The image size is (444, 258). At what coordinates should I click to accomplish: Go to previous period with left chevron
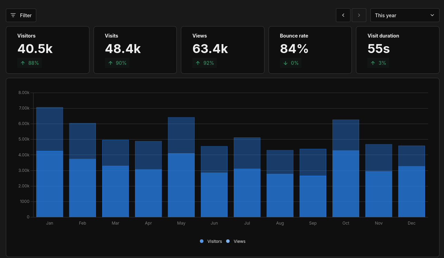(343, 15)
